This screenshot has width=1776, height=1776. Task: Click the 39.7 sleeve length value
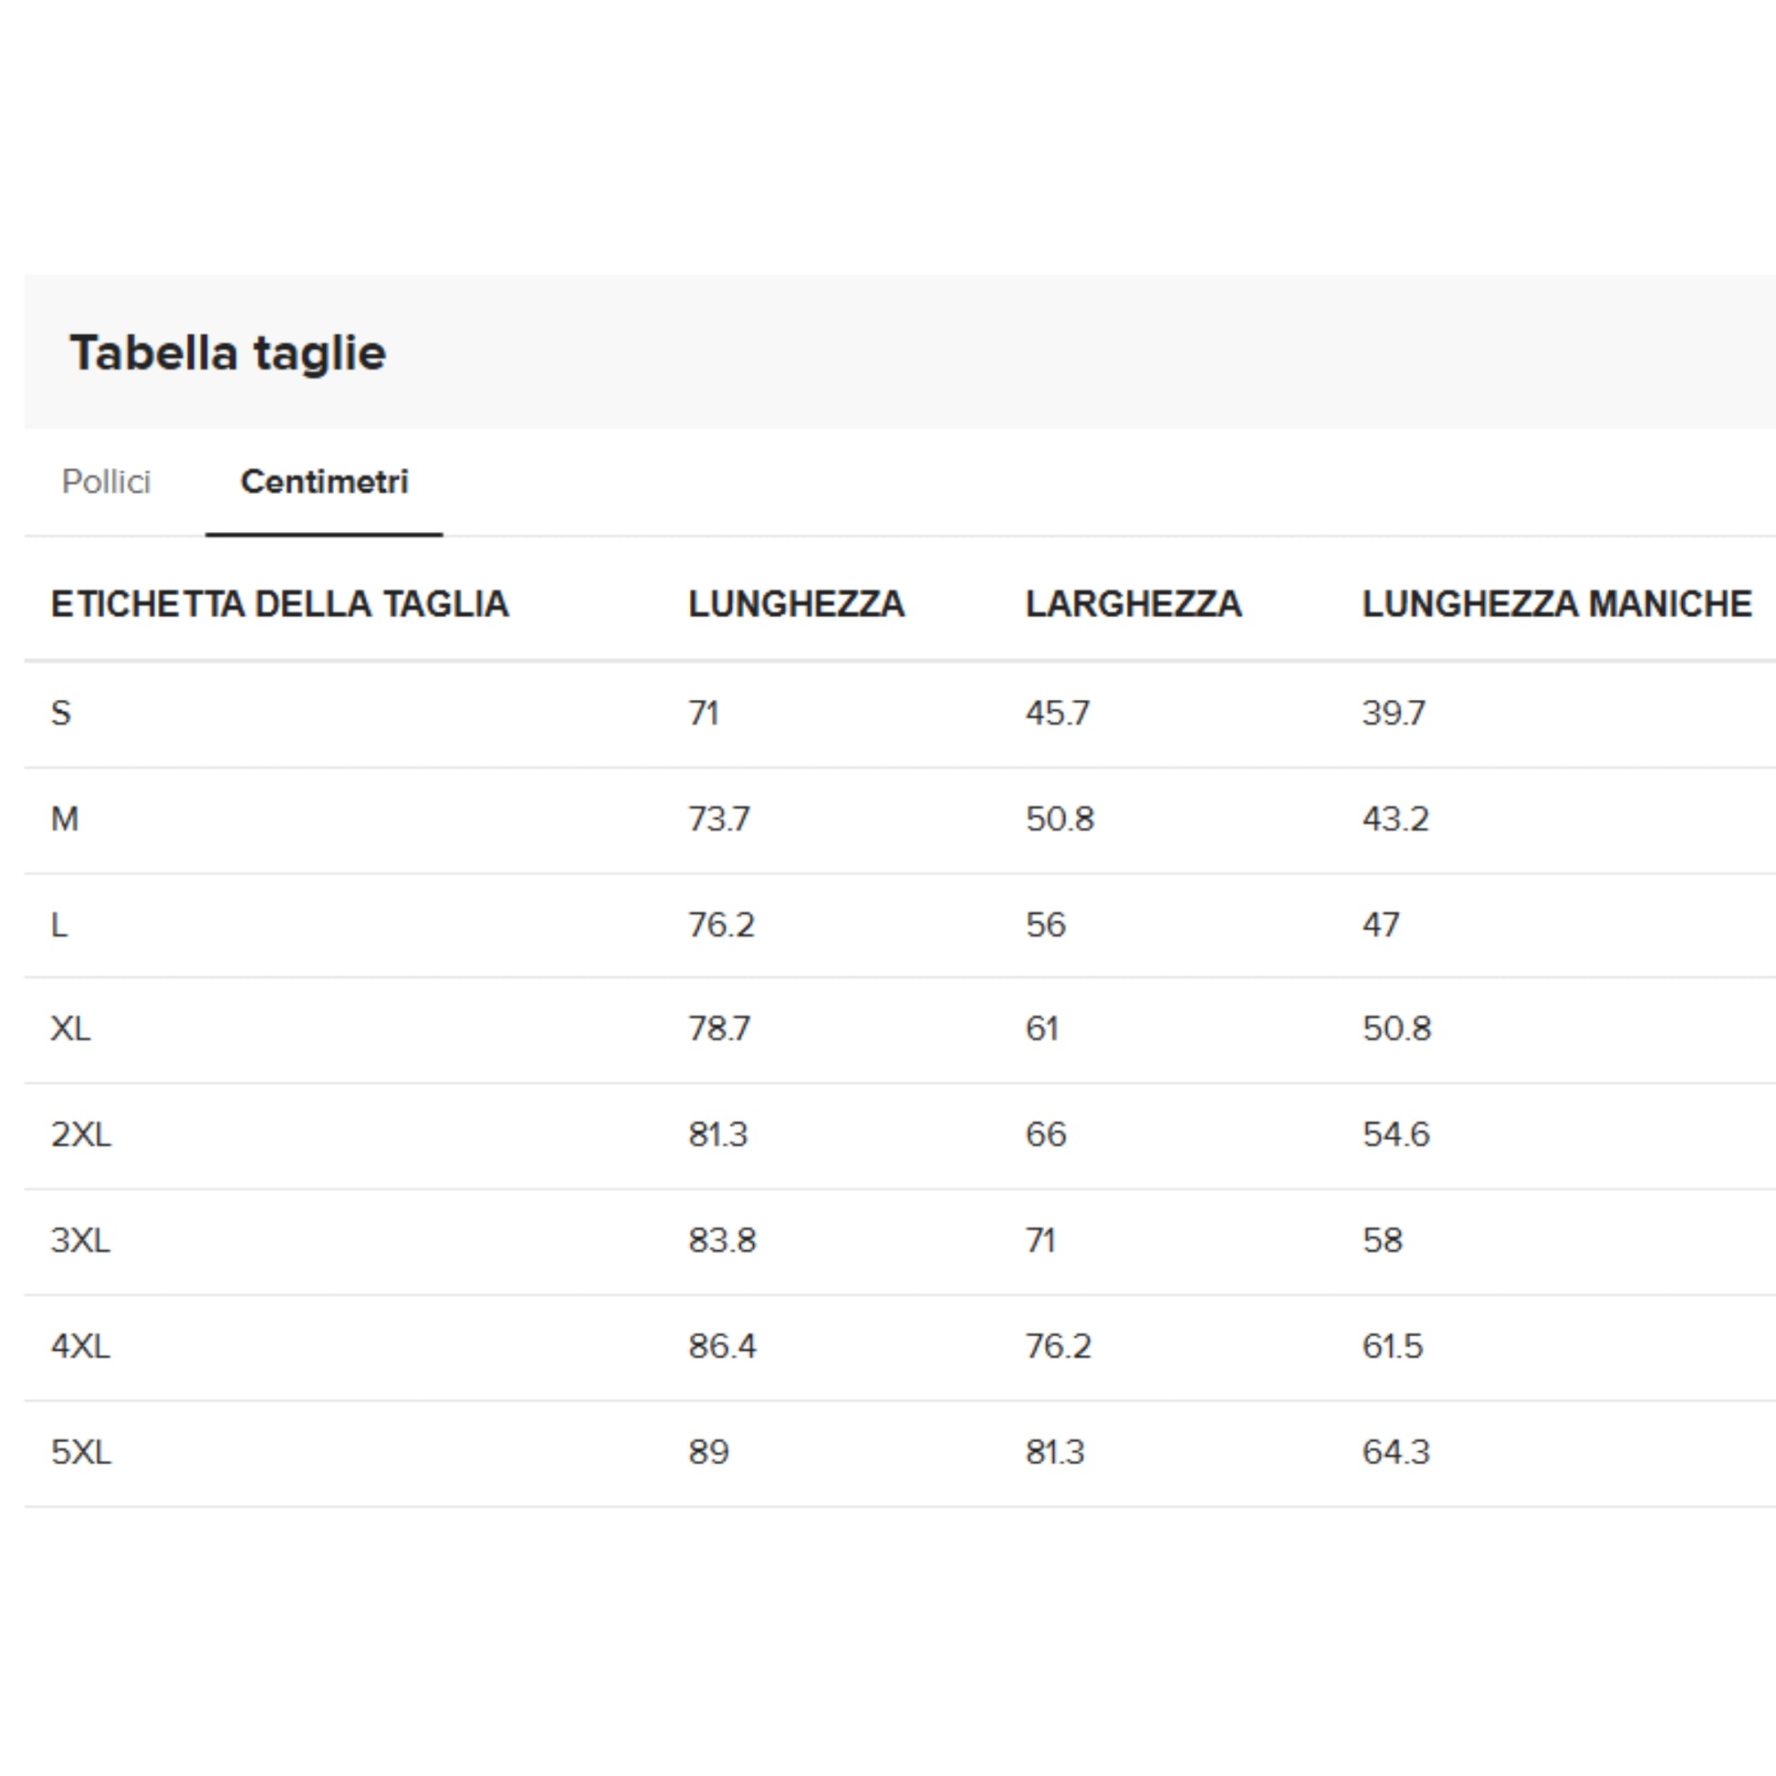(x=1394, y=714)
